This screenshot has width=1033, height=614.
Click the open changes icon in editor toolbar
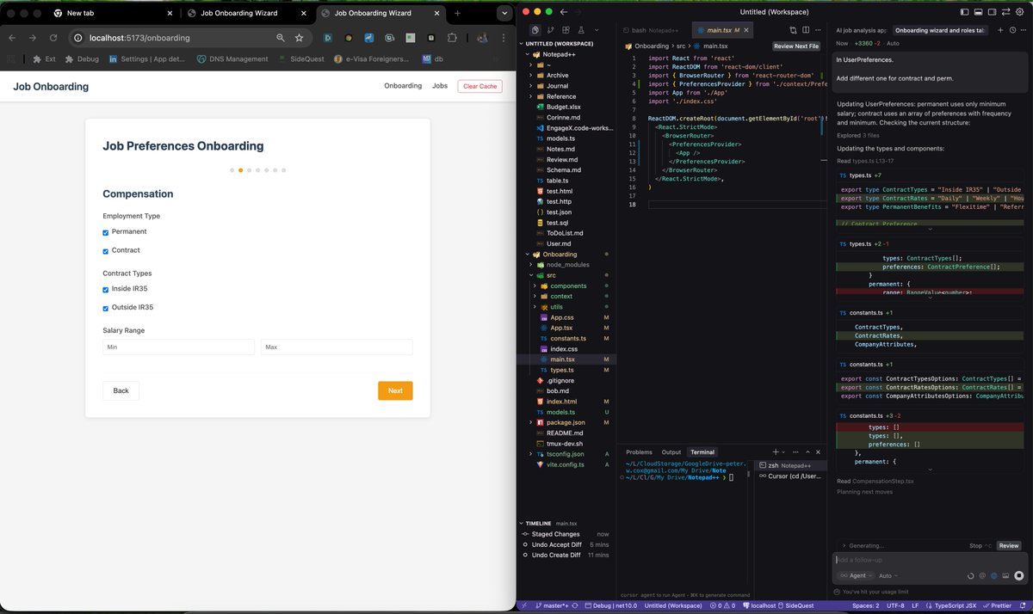click(793, 30)
